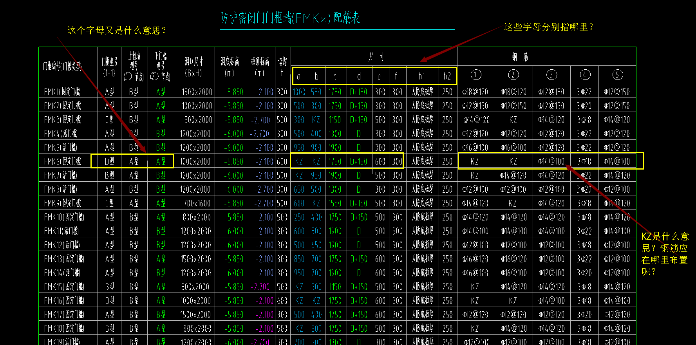Select row label FMK12(活门槛)
The height and width of the screenshot is (345, 696).
(x=62, y=245)
